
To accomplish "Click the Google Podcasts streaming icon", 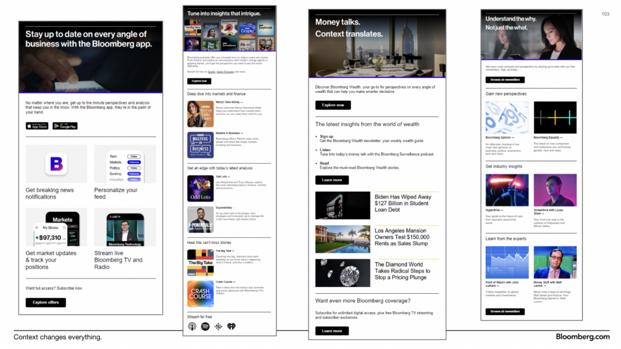I will coord(218,327).
